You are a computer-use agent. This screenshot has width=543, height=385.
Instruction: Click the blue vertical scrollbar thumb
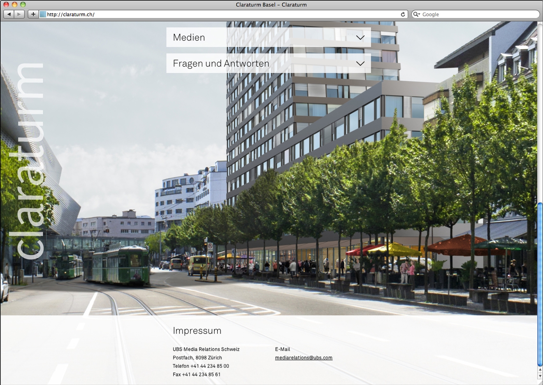pyautogui.click(x=540, y=284)
